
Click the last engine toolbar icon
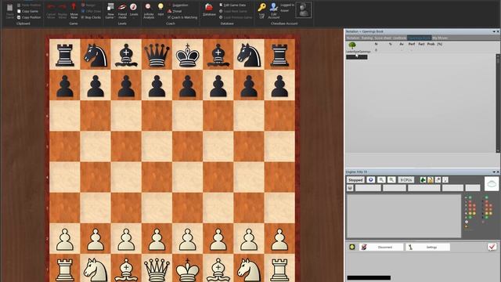pos(445,180)
